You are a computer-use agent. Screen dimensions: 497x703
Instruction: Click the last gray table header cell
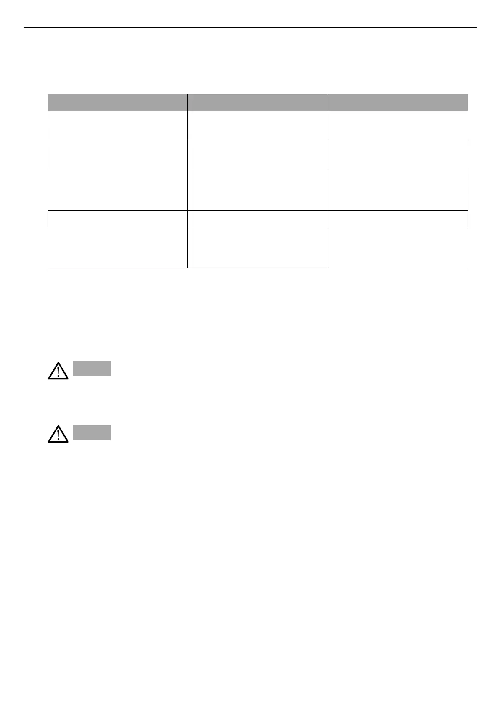398,102
